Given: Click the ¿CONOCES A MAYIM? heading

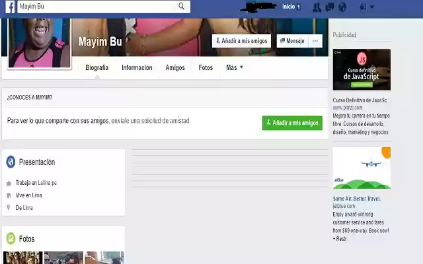Looking at the screenshot, I should 30,98.
